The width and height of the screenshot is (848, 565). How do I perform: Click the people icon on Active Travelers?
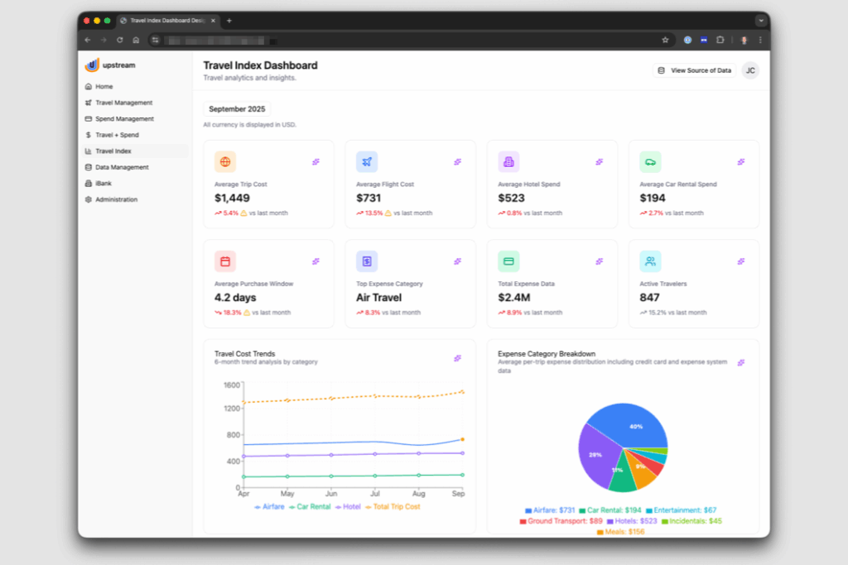tap(650, 261)
